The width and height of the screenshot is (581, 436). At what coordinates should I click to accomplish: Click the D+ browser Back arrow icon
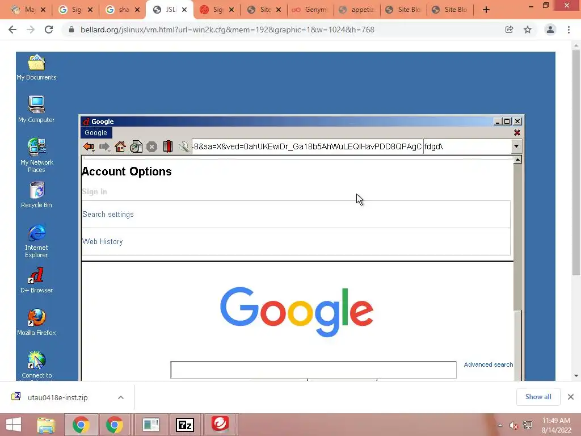pyautogui.click(x=89, y=147)
